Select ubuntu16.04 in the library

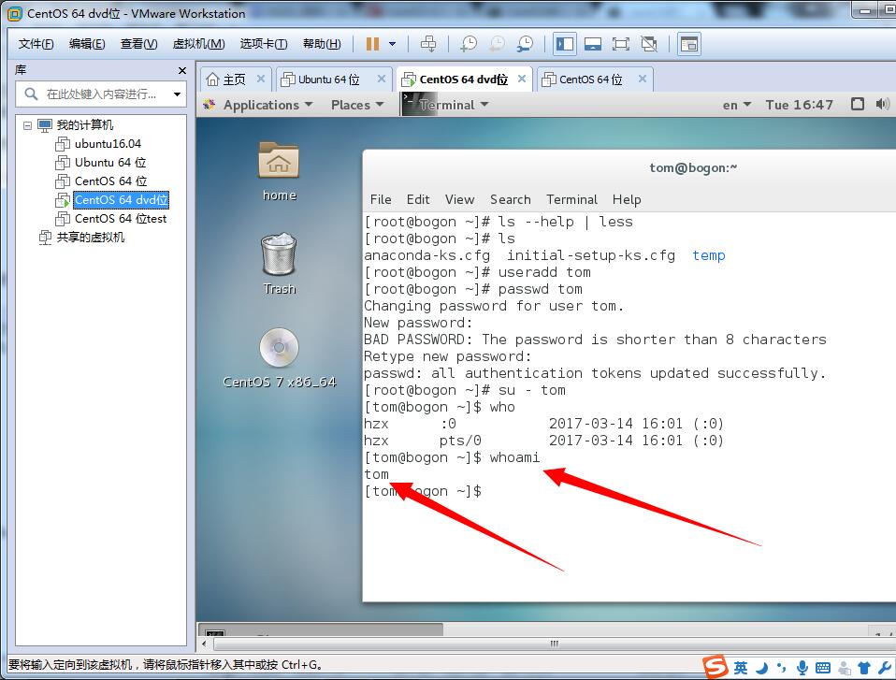pyautogui.click(x=108, y=143)
